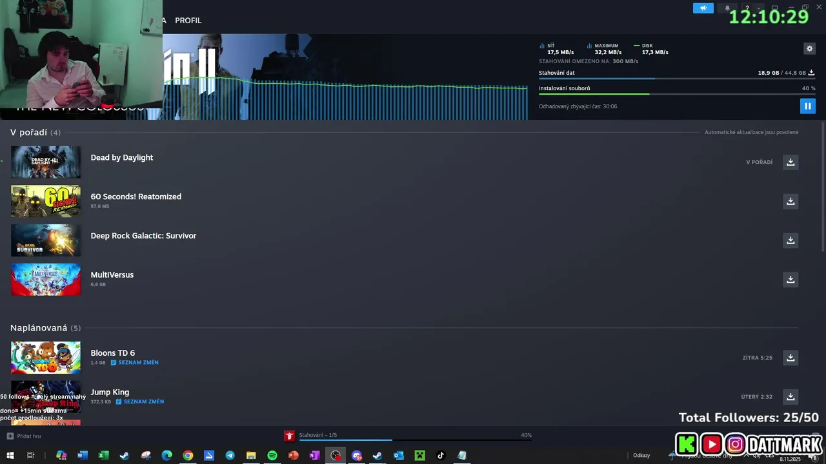
Task: Open TikTok from the taskbar
Action: pyautogui.click(x=441, y=456)
